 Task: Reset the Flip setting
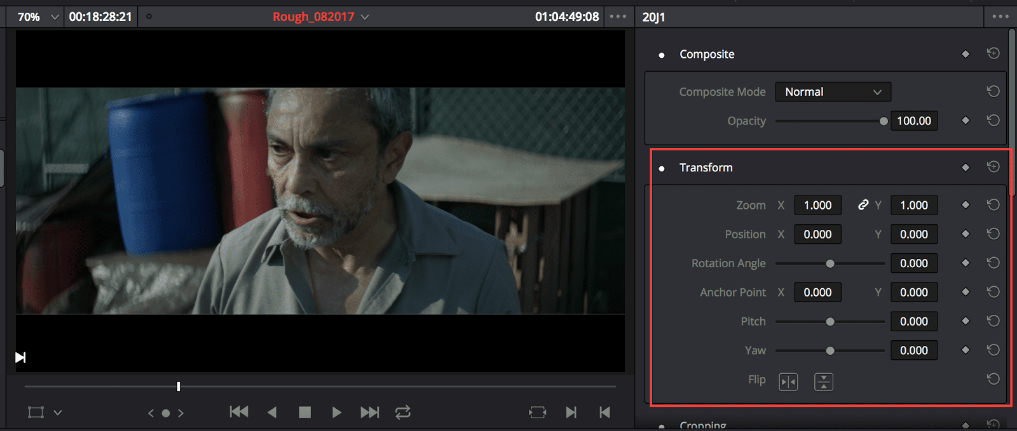tap(993, 379)
